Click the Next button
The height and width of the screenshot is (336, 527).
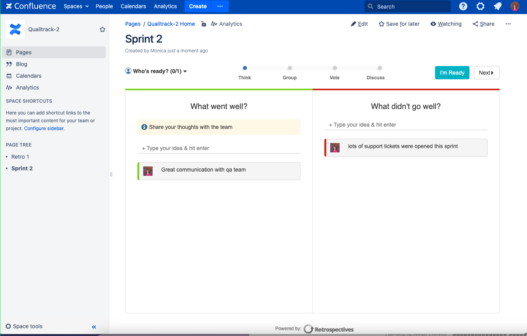486,73
